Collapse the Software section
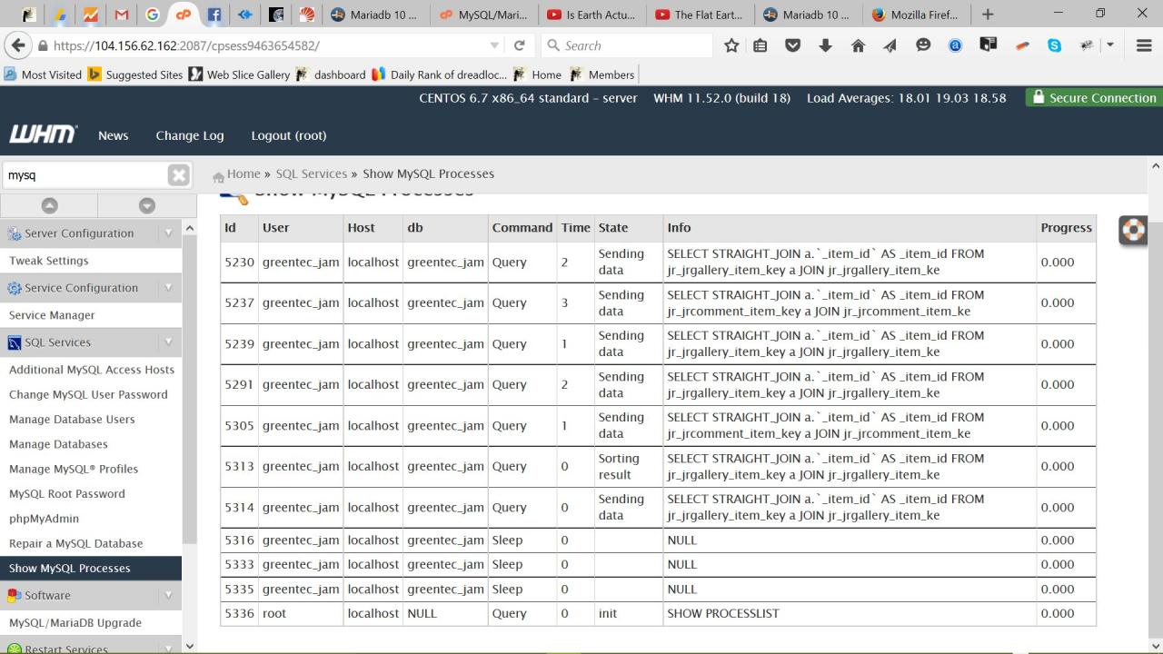This screenshot has height=654, width=1163. [168, 596]
